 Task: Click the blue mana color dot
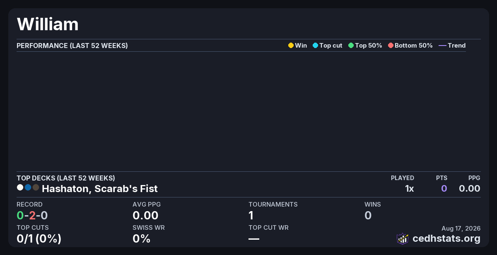click(x=28, y=188)
